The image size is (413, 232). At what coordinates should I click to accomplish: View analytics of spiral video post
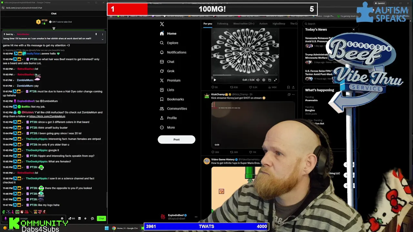pyautogui.click(x=272, y=87)
